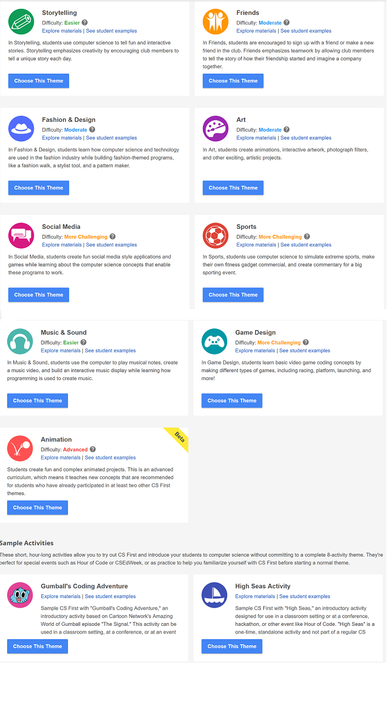The height and width of the screenshot is (715, 387).
Task: Choose the Animation theme
Action: [37, 507]
